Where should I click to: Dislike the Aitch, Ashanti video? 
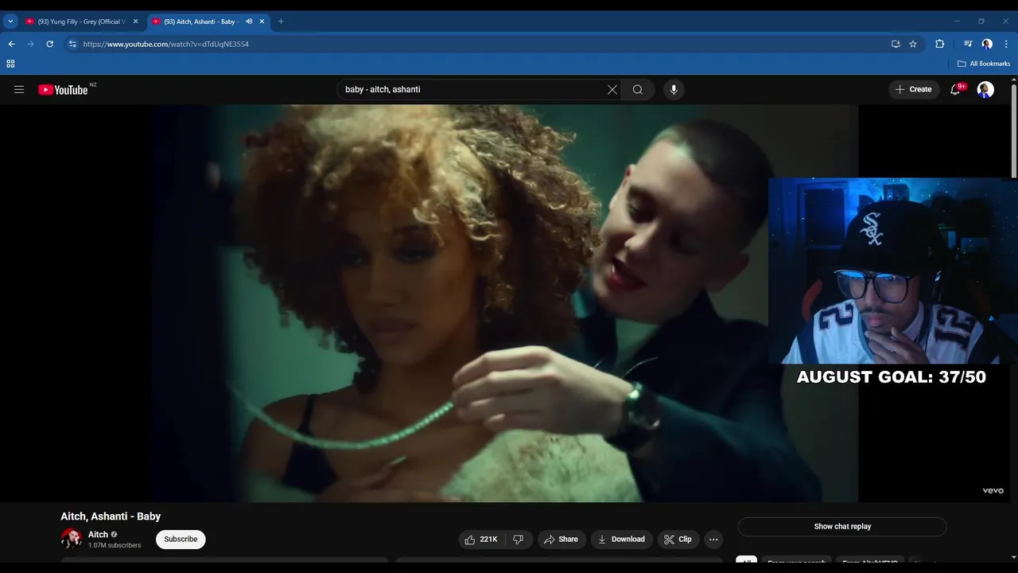(519, 540)
